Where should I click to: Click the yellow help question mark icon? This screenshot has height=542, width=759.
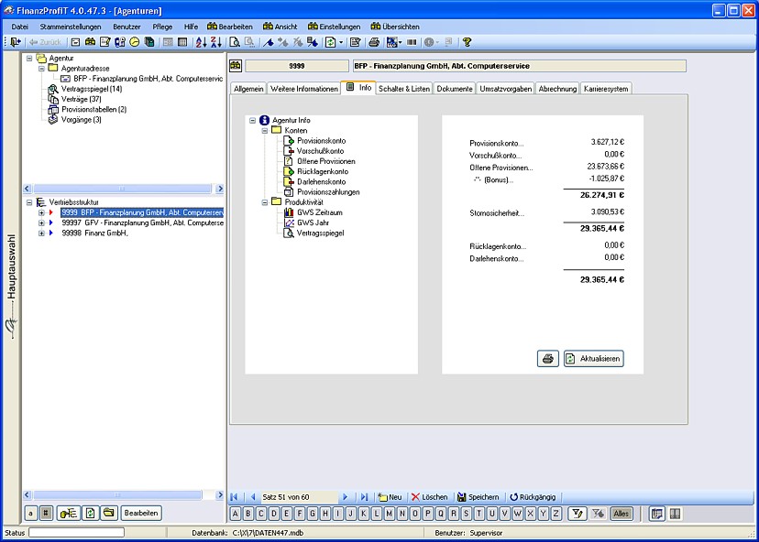467,42
